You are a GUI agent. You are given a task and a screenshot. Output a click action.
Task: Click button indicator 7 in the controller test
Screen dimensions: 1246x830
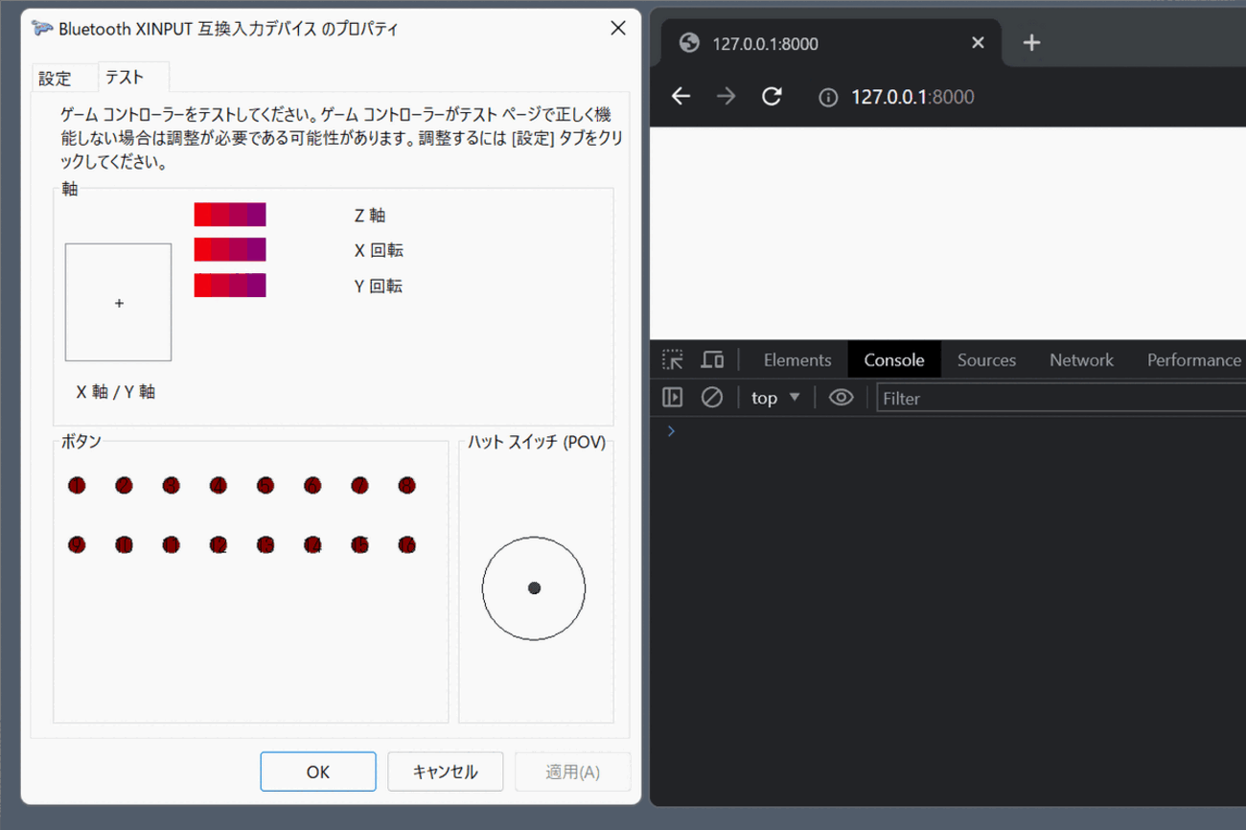(359, 486)
